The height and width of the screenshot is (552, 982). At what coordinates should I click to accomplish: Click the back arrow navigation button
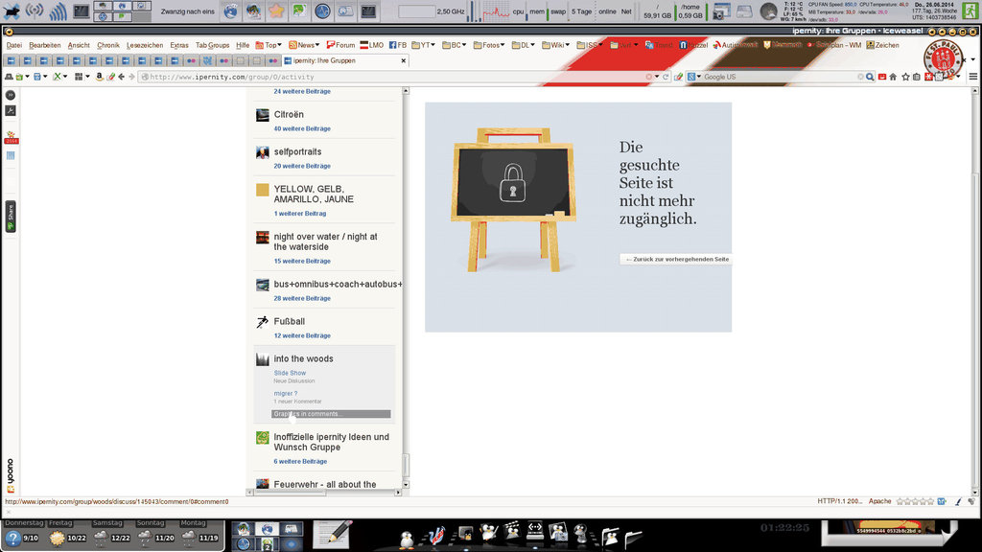[121, 77]
